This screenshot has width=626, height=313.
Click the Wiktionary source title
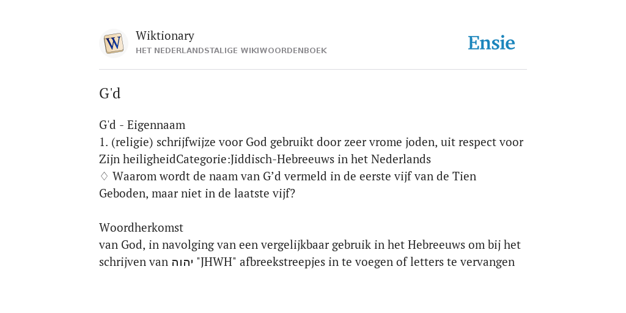click(x=165, y=35)
